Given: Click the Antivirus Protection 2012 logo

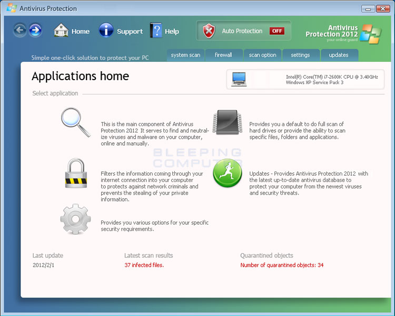Looking at the screenshot, I should 343,34.
